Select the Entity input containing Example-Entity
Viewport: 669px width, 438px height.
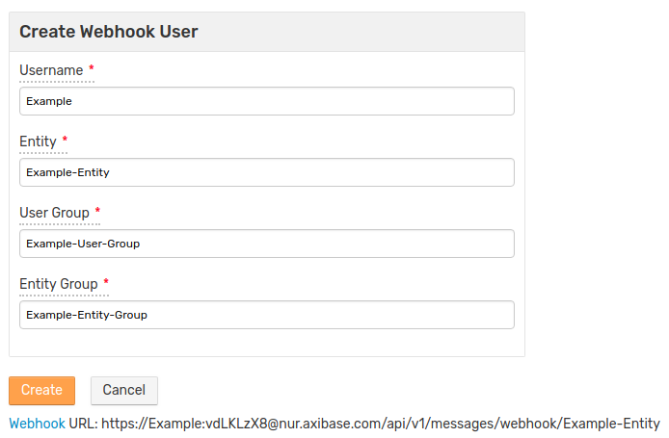(x=267, y=172)
